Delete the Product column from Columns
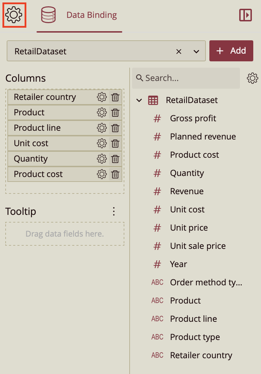Image resolution: width=261 pixels, height=374 pixels. [x=115, y=113]
